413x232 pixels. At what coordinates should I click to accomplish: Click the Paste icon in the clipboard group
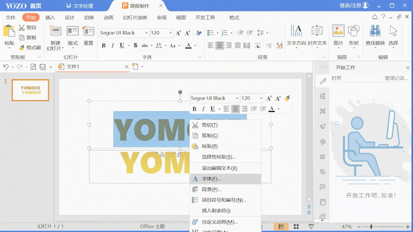(x=9, y=32)
